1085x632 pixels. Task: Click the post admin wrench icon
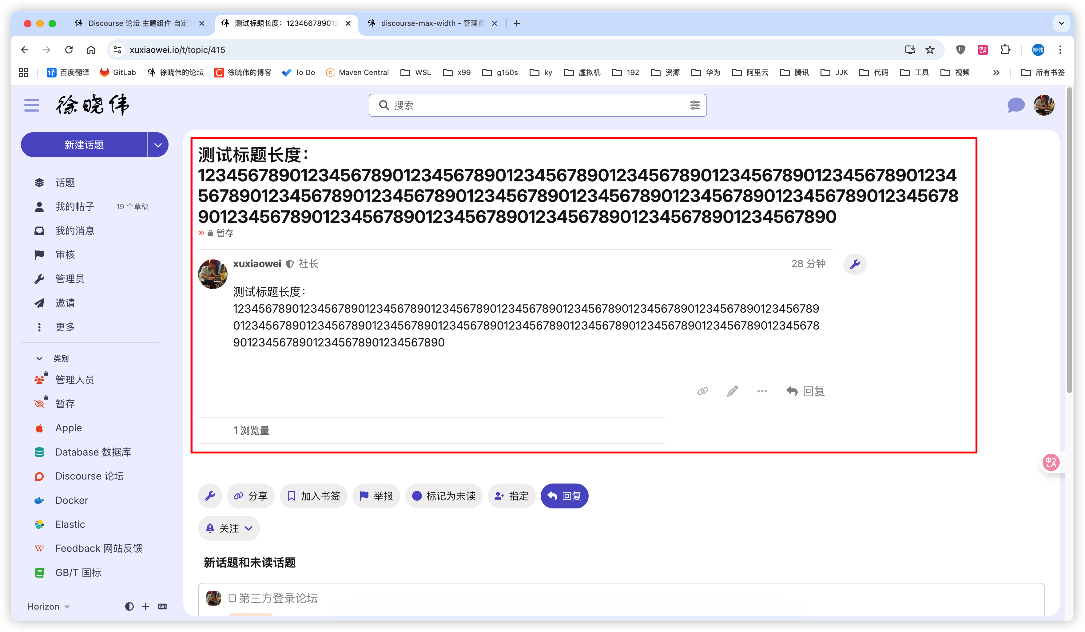(855, 264)
